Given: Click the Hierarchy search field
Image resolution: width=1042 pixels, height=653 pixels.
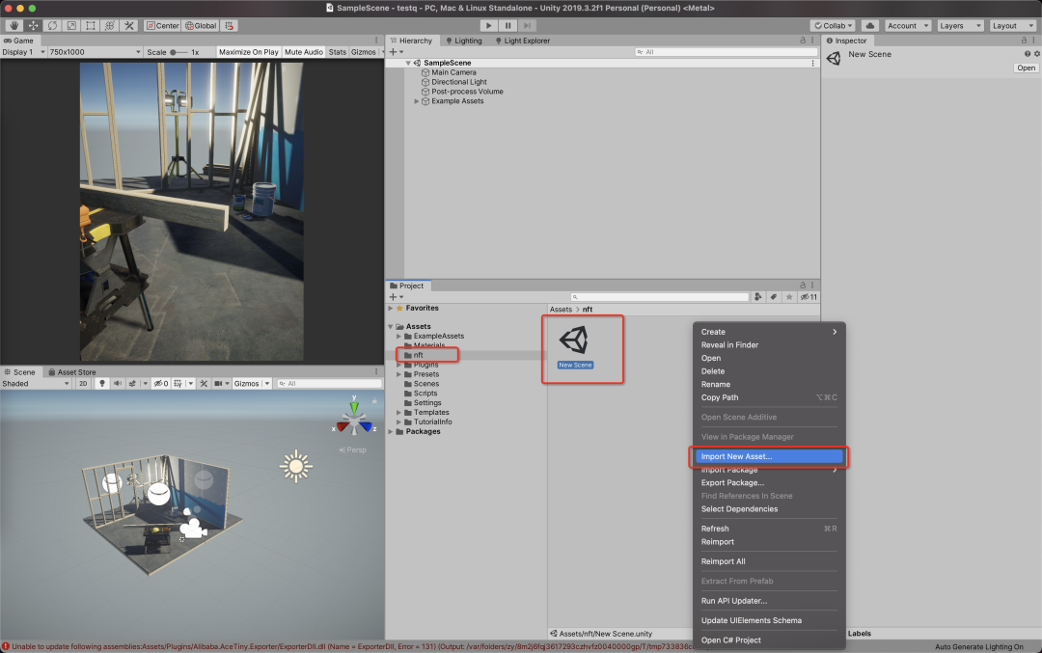Looking at the screenshot, I should point(726,52).
